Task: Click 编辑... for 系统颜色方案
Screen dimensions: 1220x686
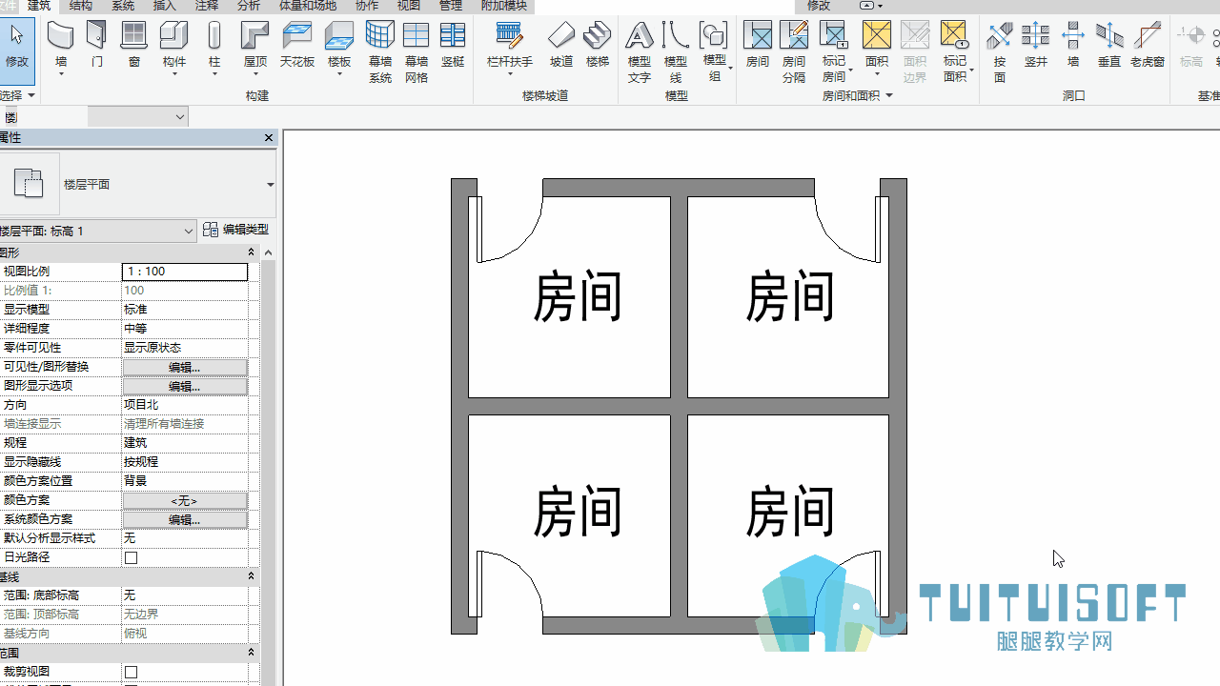Action: pyautogui.click(x=185, y=519)
